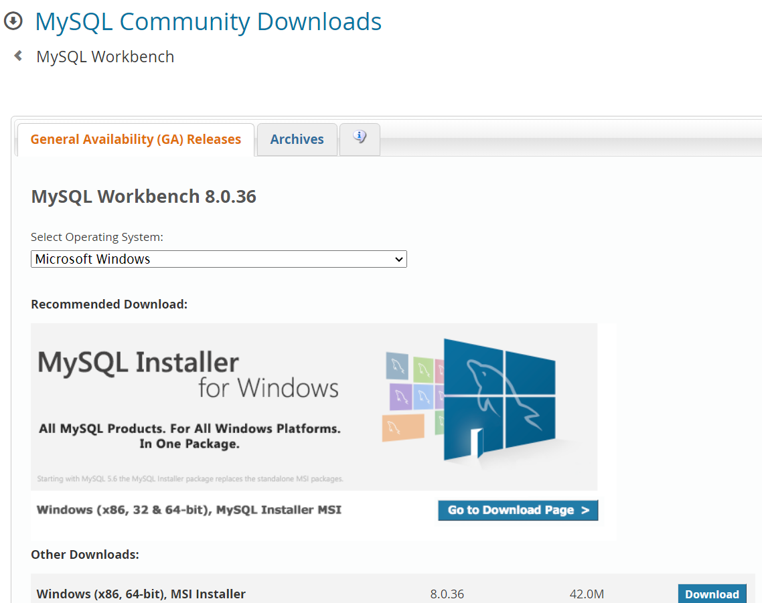Go back using the arrow beside MySQL Workbench
Image resolution: width=762 pixels, height=603 pixels.
[19, 56]
